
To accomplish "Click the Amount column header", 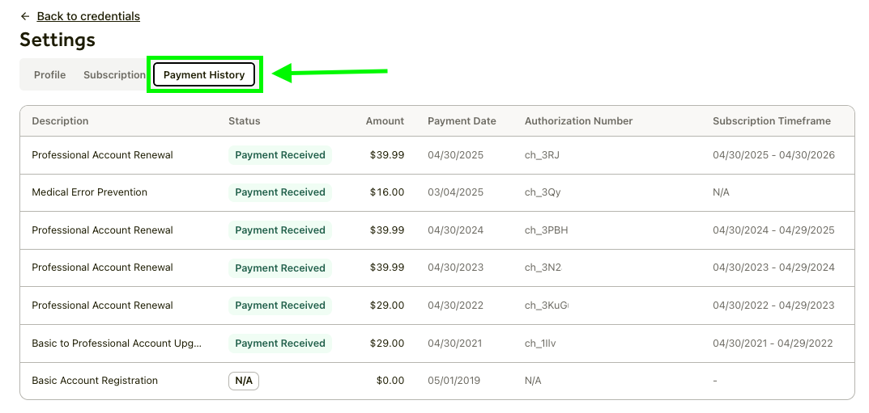I will [385, 121].
